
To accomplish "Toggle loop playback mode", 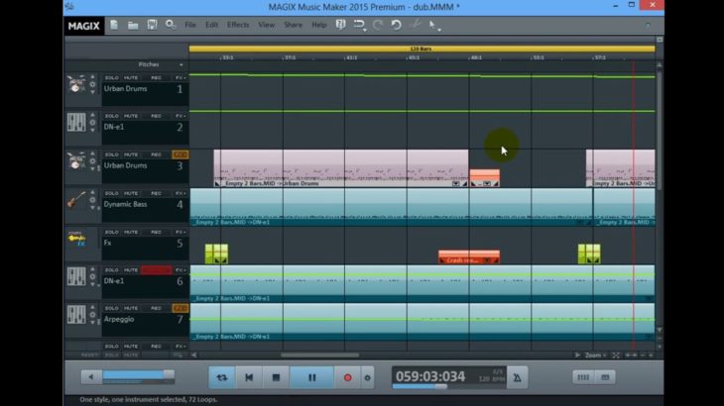I will click(222, 377).
